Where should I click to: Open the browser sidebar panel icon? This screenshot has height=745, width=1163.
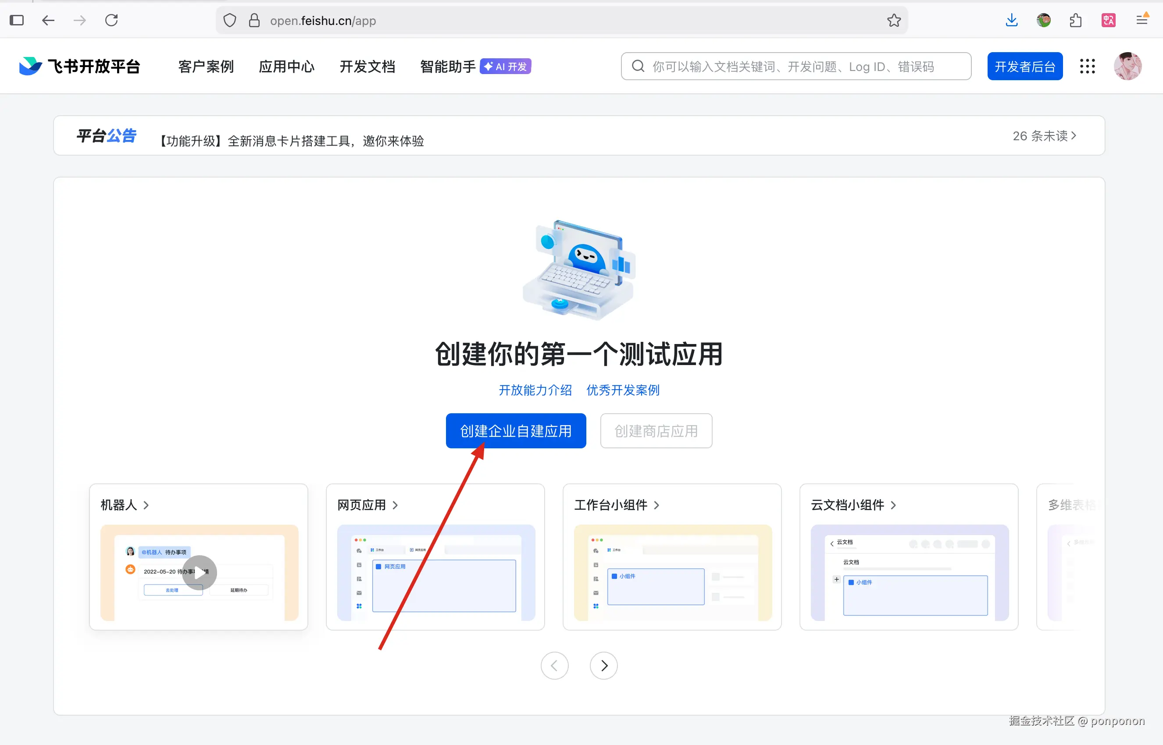coord(17,20)
